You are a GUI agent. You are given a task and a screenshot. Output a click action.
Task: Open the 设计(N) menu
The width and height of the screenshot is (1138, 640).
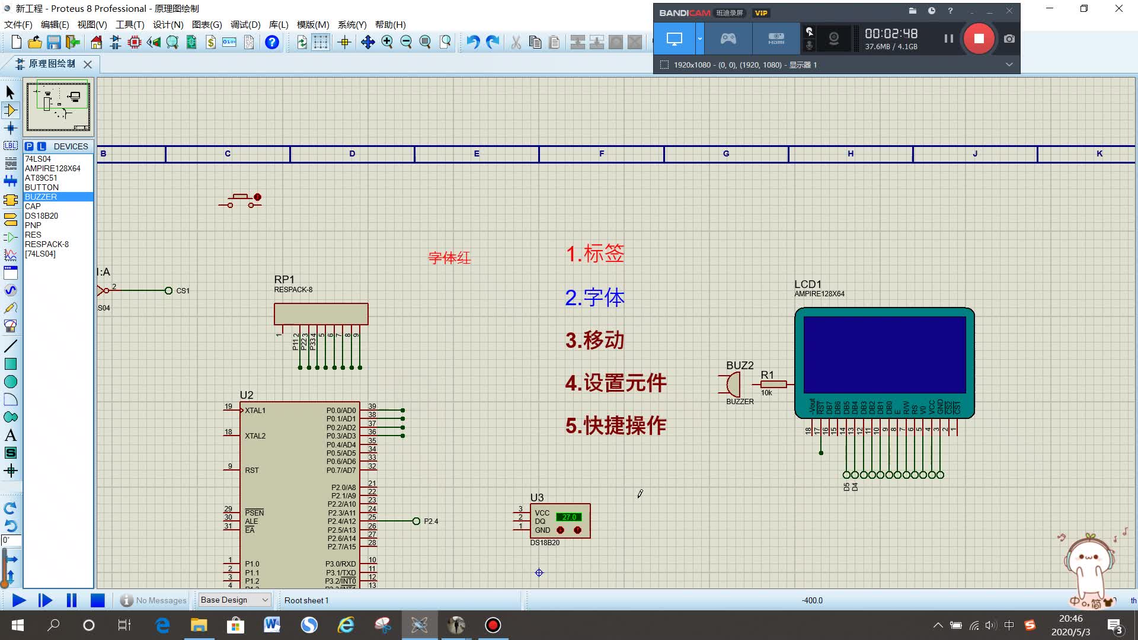tap(168, 24)
